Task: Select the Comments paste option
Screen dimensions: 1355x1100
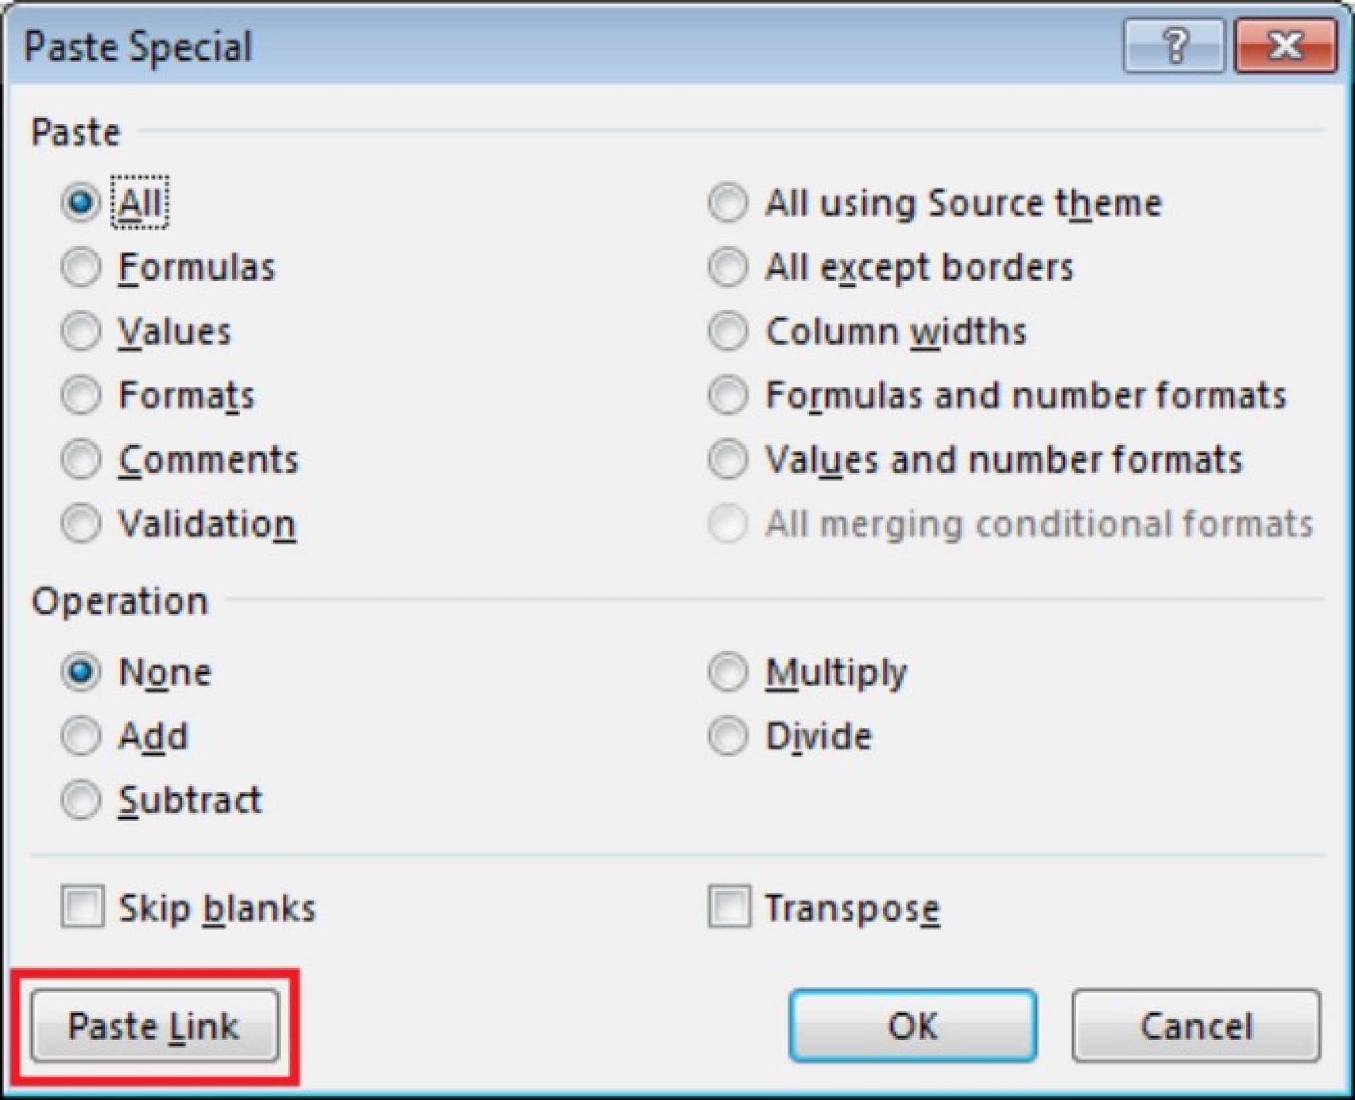Action: pyautogui.click(x=81, y=458)
